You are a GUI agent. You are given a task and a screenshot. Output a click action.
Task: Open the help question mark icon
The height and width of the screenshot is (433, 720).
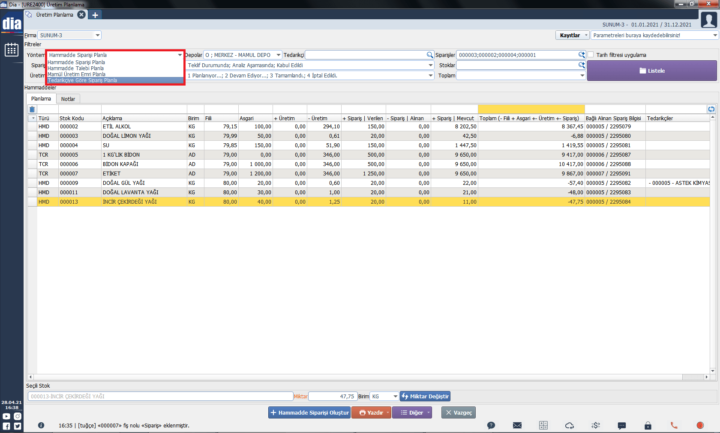click(491, 425)
